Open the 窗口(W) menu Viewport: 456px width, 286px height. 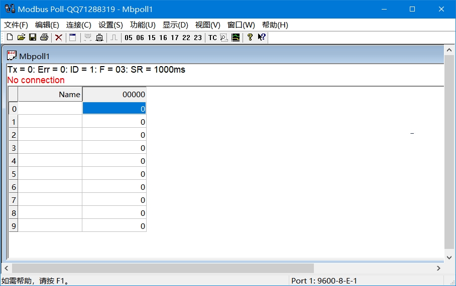[241, 25]
